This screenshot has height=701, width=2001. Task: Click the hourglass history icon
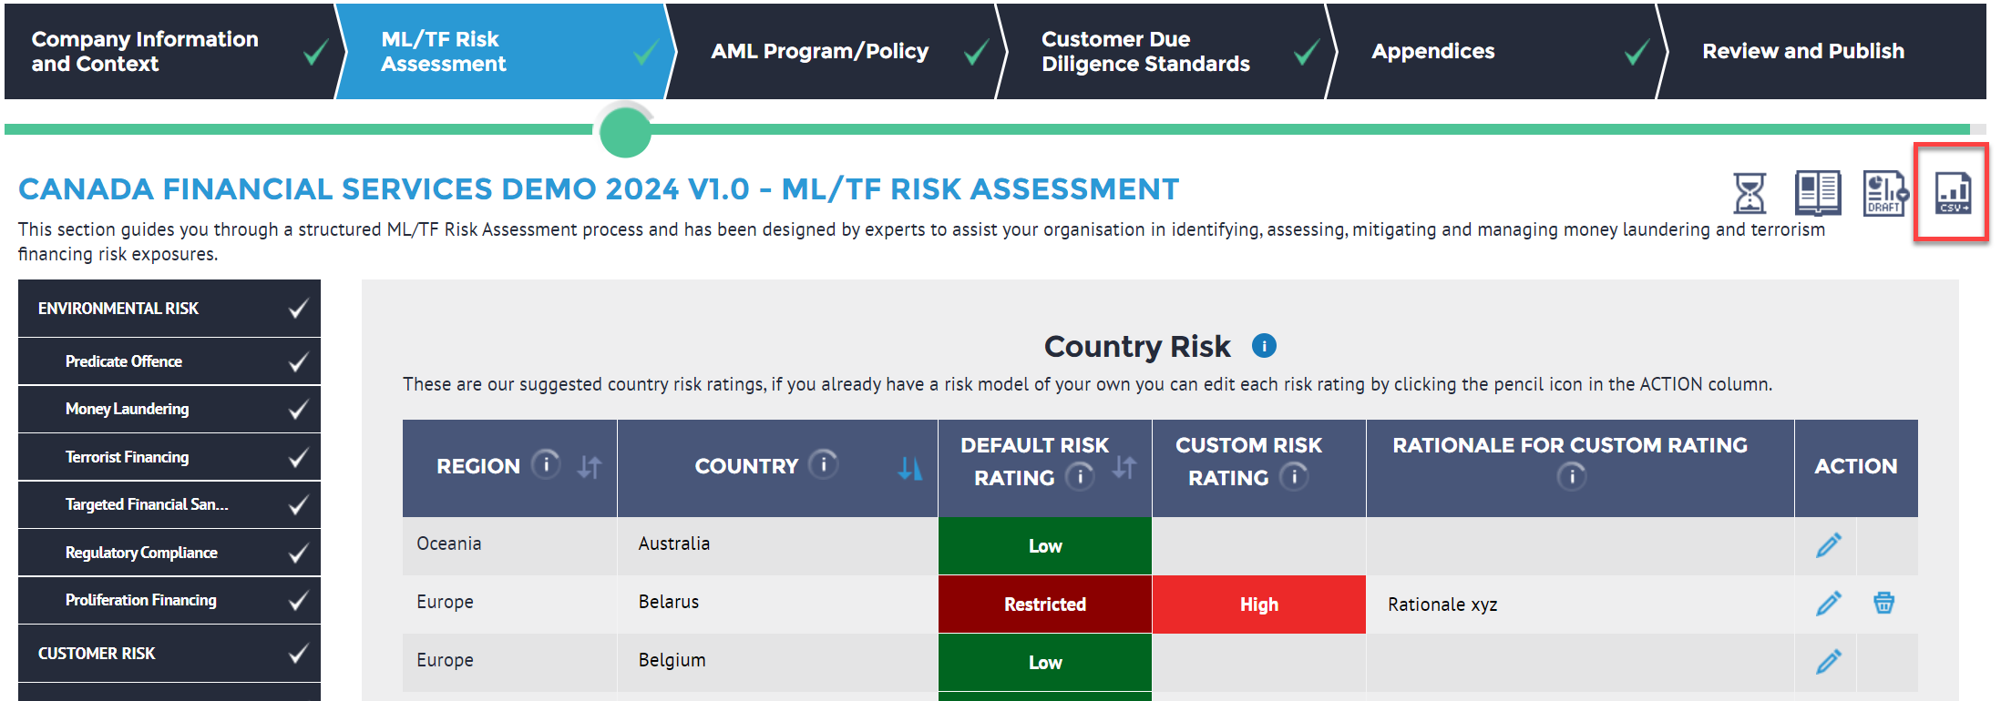[1749, 192]
